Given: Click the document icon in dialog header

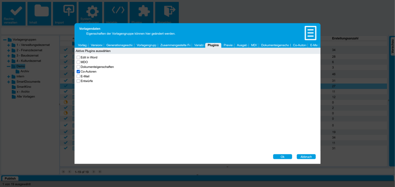Looking at the screenshot, I should (310, 33).
